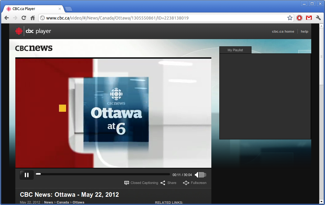325x205 pixels.
Task: Open the Gmail extension icon
Action: (x=309, y=18)
